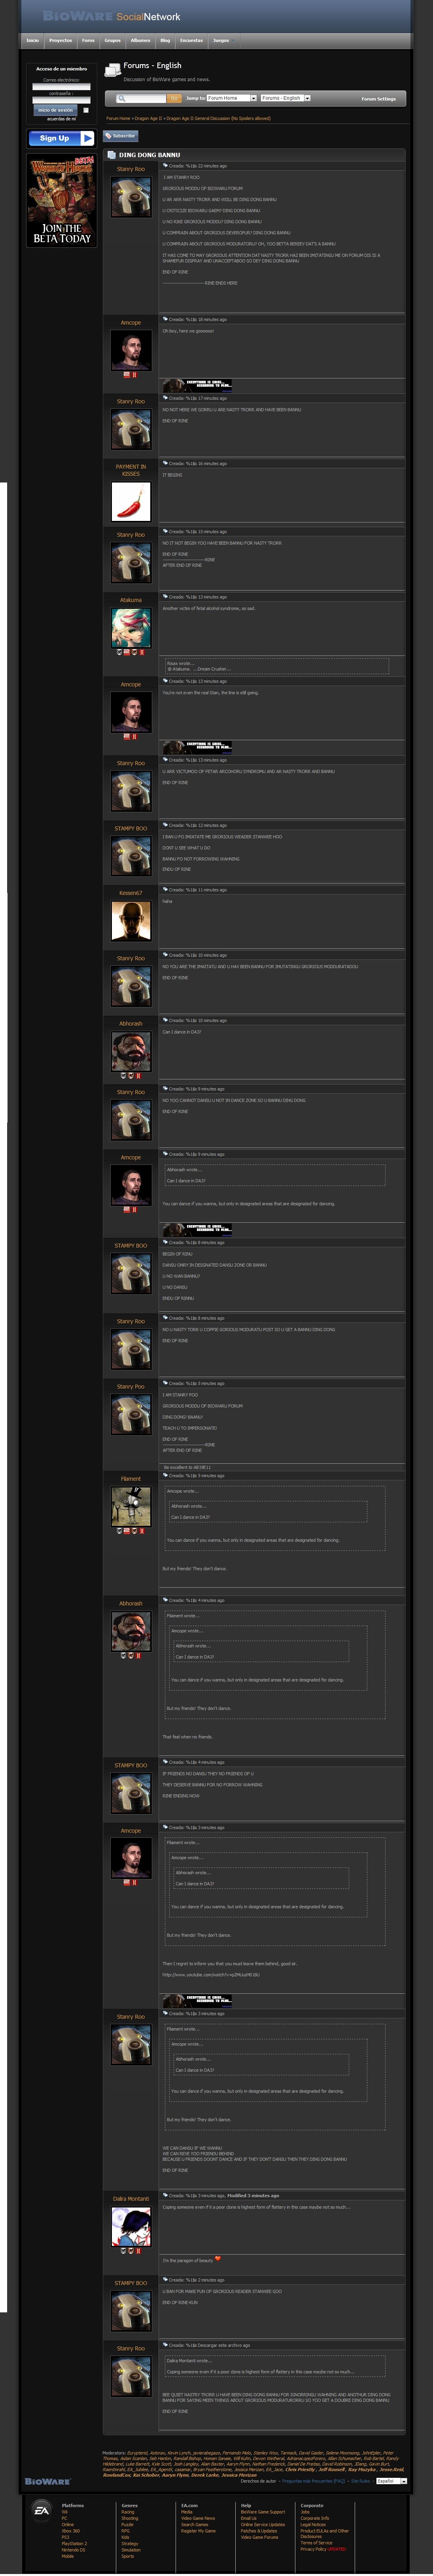Click the BioWare logo in the footer
The image size is (433, 2576).
click(x=47, y=2481)
